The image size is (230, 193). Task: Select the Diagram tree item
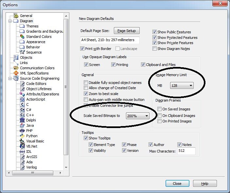27,21
